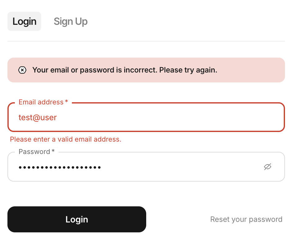298x246 pixels.
Task: Click the "test@user" text in email field
Action: click(x=37, y=118)
